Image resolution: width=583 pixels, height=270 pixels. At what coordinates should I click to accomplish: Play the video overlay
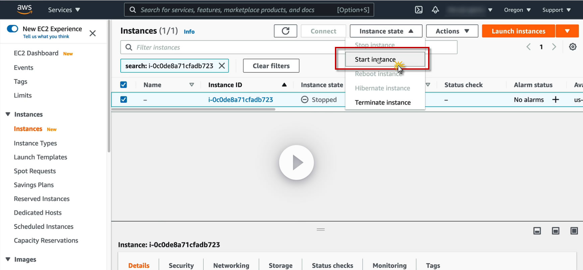click(296, 162)
